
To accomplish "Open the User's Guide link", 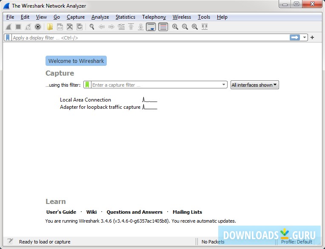I will point(61,212).
